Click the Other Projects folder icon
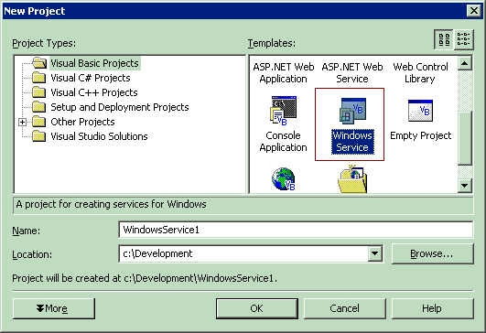Screen dimensions: 486x333 tap(38, 122)
